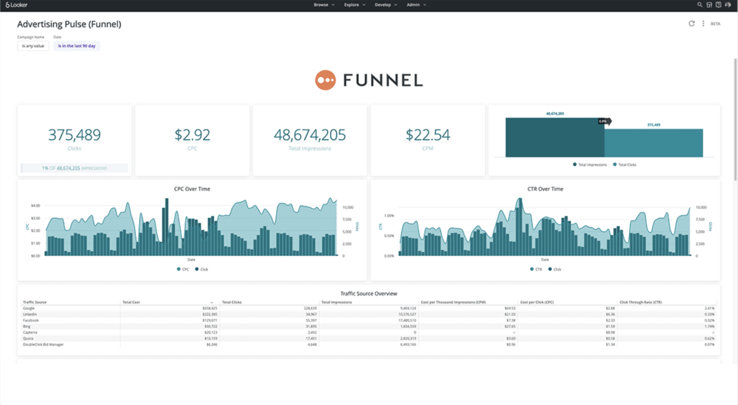This screenshot has height=405, width=738.
Task: Open the Looker Marketplace storefront icon
Action: click(x=709, y=4)
